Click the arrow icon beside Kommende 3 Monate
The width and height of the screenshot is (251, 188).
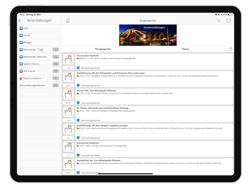(x=21, y=57)
